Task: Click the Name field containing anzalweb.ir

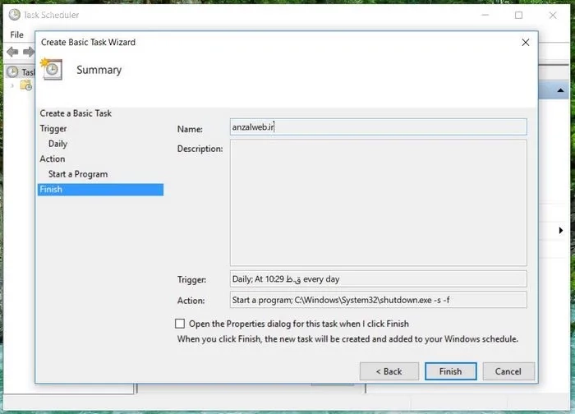Action: pyautogui.click(x=378, y=127)
